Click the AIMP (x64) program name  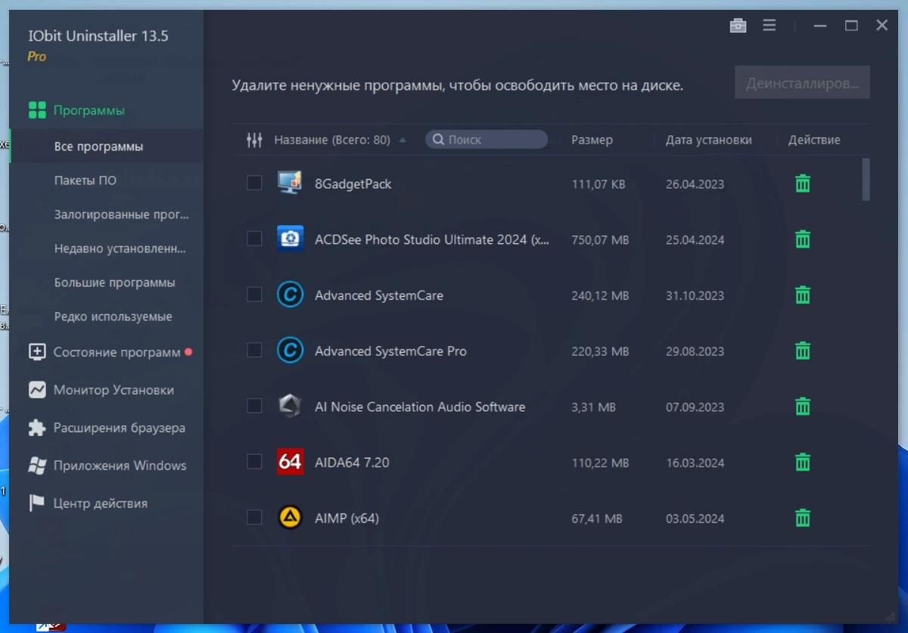347,518
